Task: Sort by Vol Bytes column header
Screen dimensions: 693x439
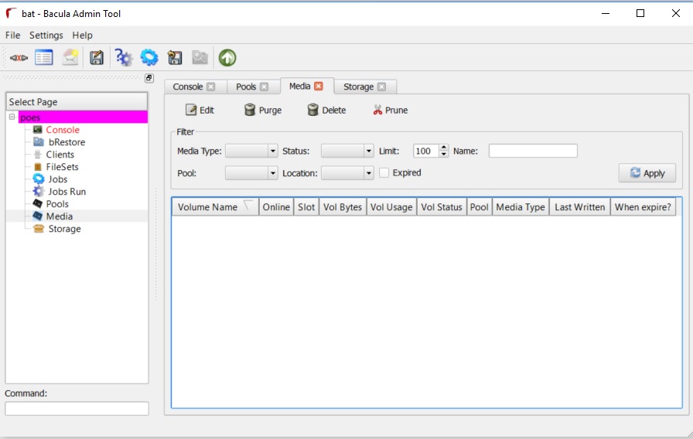Action: pos(343,207)
